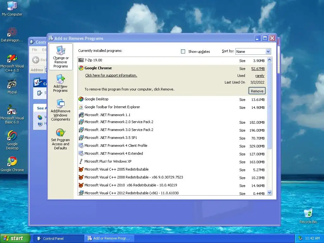Click Back button in Control Panel window
Viewport: 324px width, 243px height.
click(39, 60)
